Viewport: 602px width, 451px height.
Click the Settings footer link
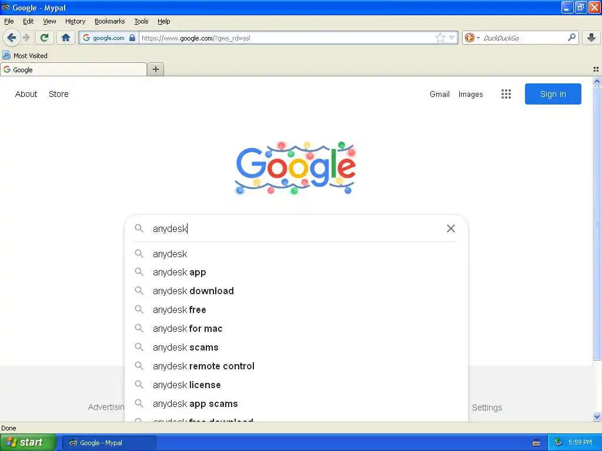point(487,408)
